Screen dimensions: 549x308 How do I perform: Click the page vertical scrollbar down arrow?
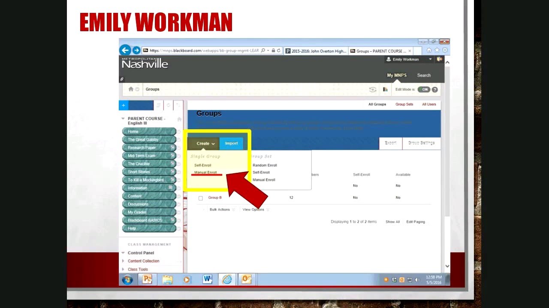pos(447,266)
